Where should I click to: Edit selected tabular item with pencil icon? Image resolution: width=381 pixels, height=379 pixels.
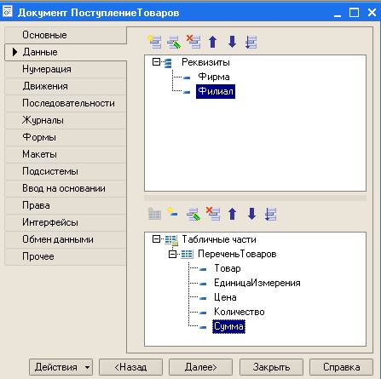click(193, 214)
